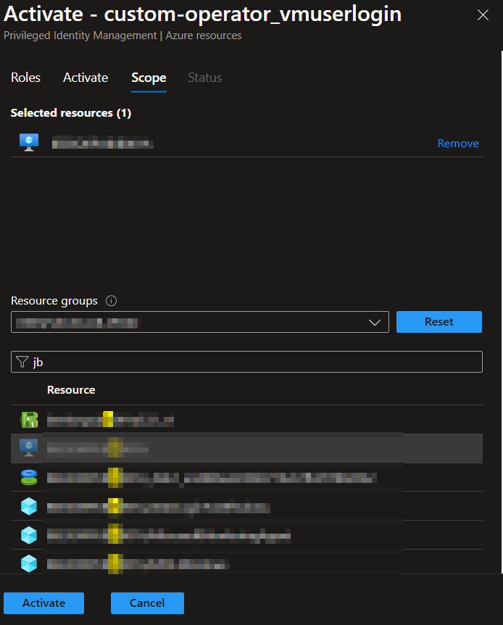The width and height of the screenshot is (503, 625).
Task: Switch to the Roles tab
Action: tap(25, 78)
